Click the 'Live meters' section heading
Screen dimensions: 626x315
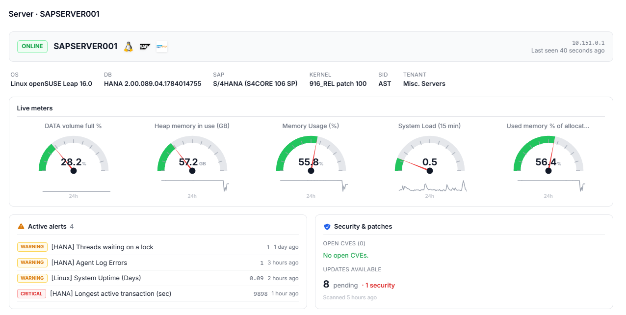35,108
